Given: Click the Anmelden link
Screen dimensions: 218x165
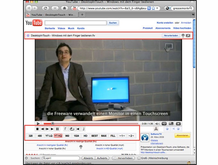Looking at the screenshot, I should (186, 23).
